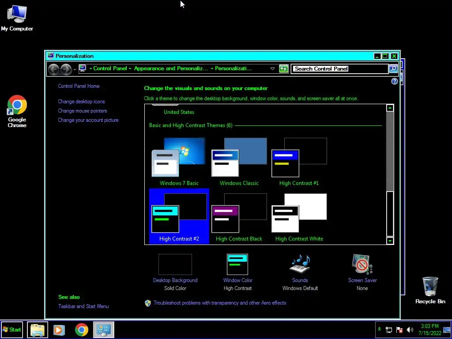Open Change desktop icons link
This screenshot has height=339, width=452.
[81, 102]
